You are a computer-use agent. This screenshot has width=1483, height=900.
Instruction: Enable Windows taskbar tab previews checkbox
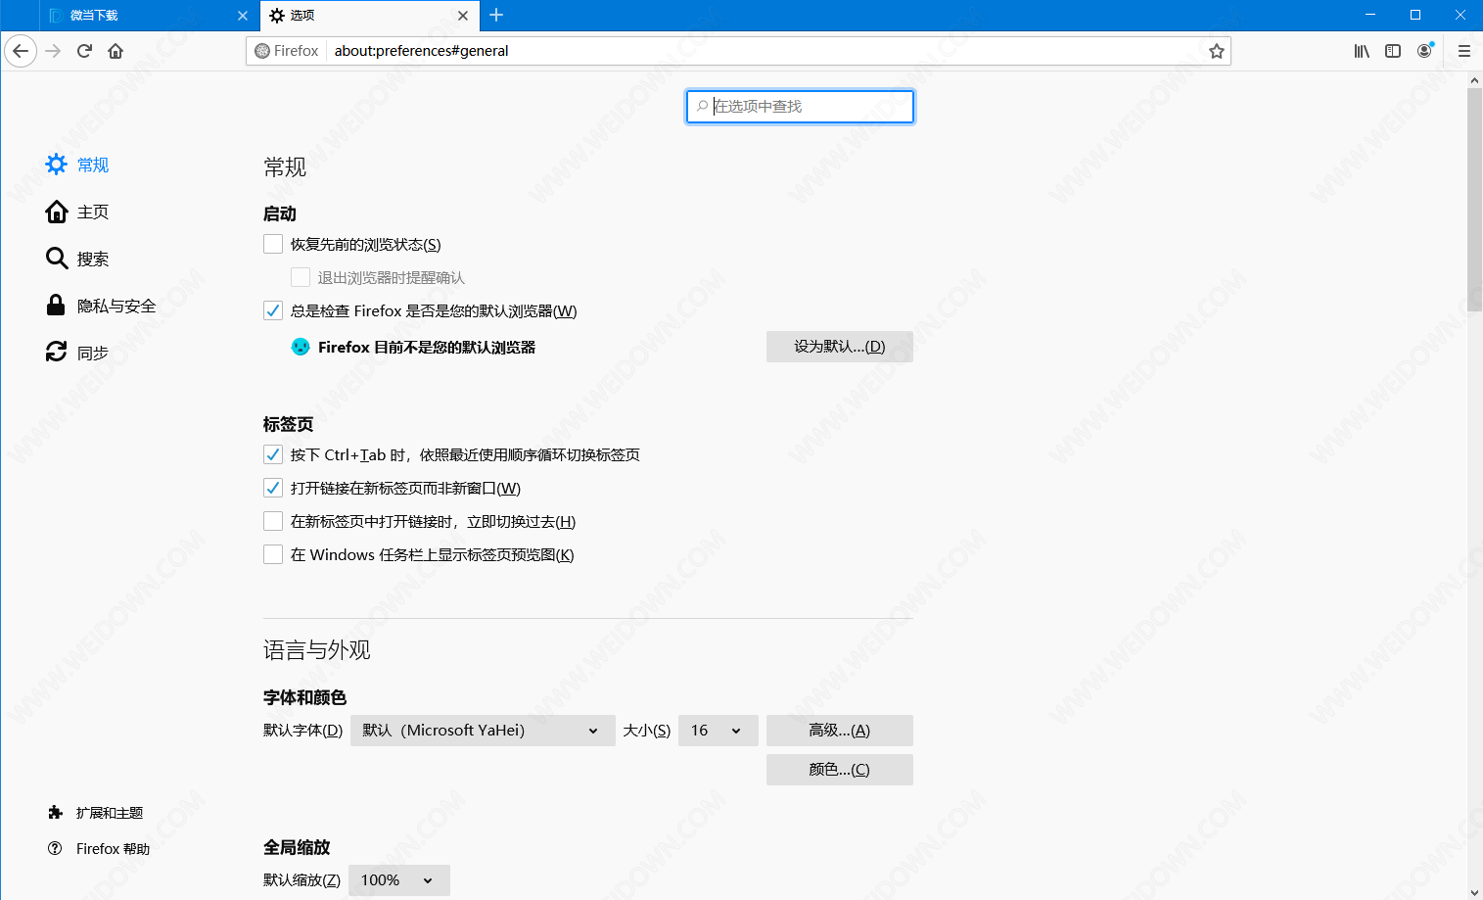click(x=273, y=554)
